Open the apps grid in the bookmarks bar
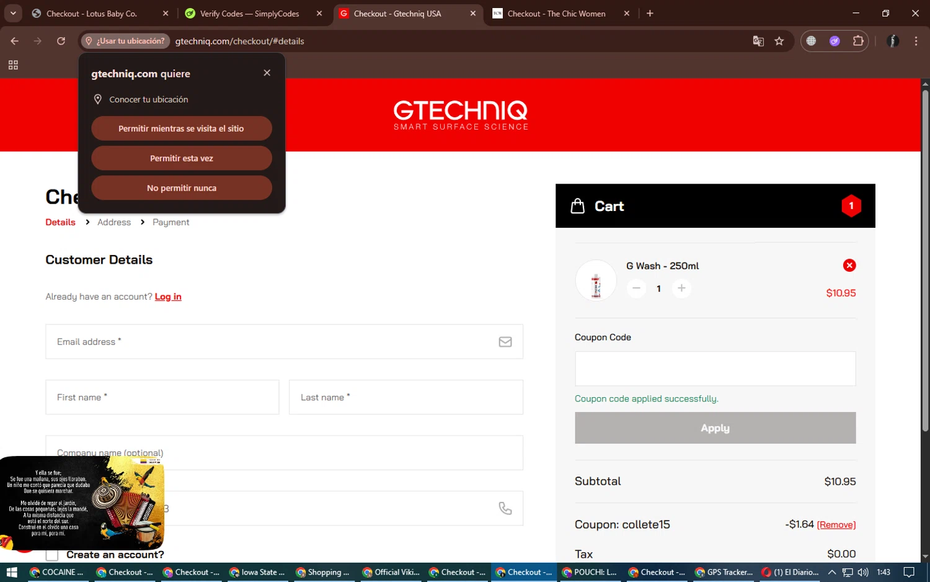Image resolution: width=930 pixels, height=582 pixels. pos(13,65)
